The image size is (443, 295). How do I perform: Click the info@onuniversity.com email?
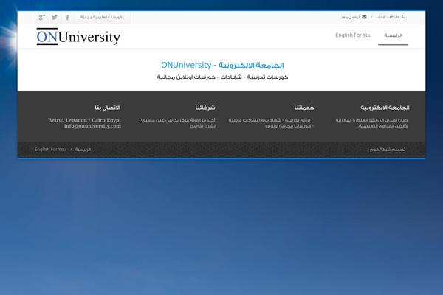point(93,126)
